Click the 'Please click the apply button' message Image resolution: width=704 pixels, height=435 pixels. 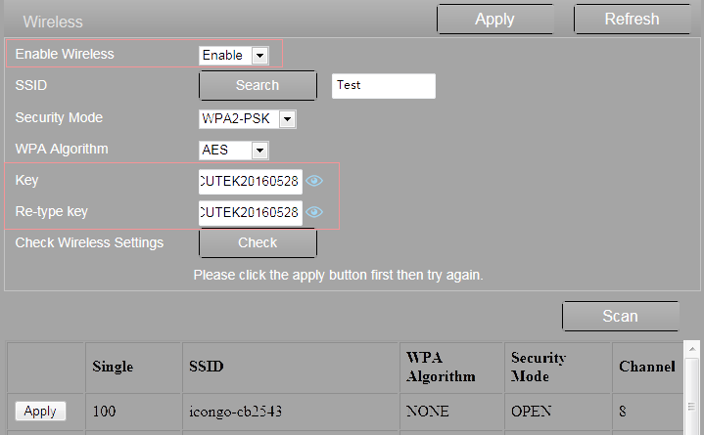338,275
